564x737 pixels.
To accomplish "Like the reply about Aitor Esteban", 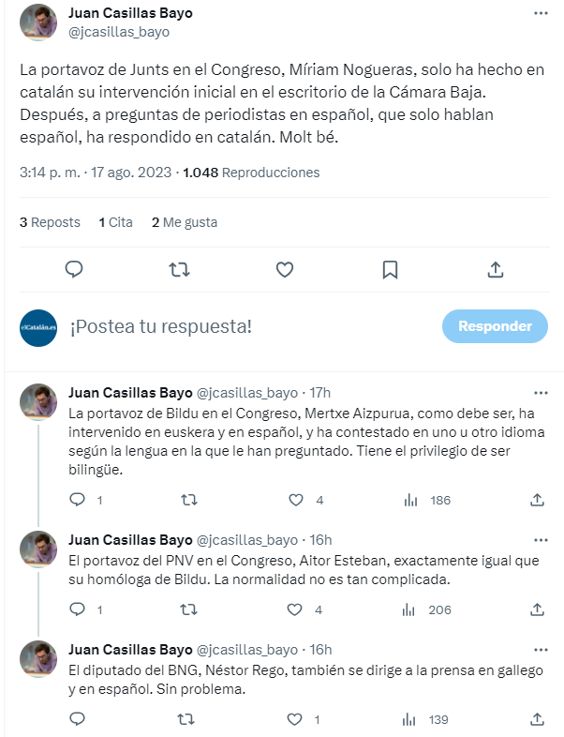I will coord(295,610).
